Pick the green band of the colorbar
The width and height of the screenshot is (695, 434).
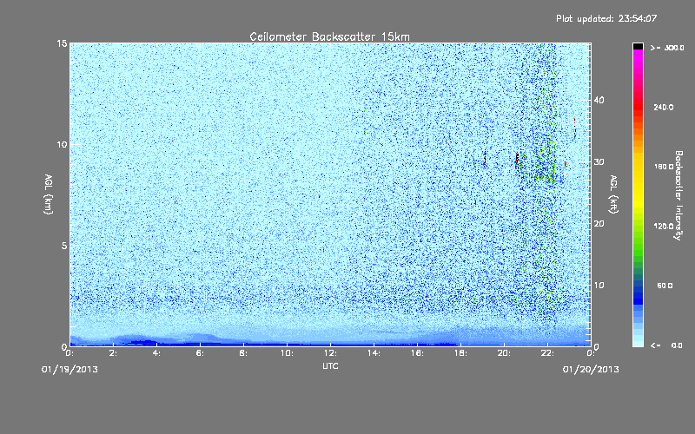pos(638,250)
